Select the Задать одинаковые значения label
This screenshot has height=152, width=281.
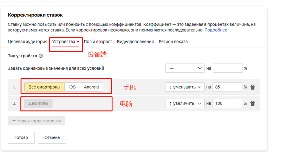[x=56, y=68]
